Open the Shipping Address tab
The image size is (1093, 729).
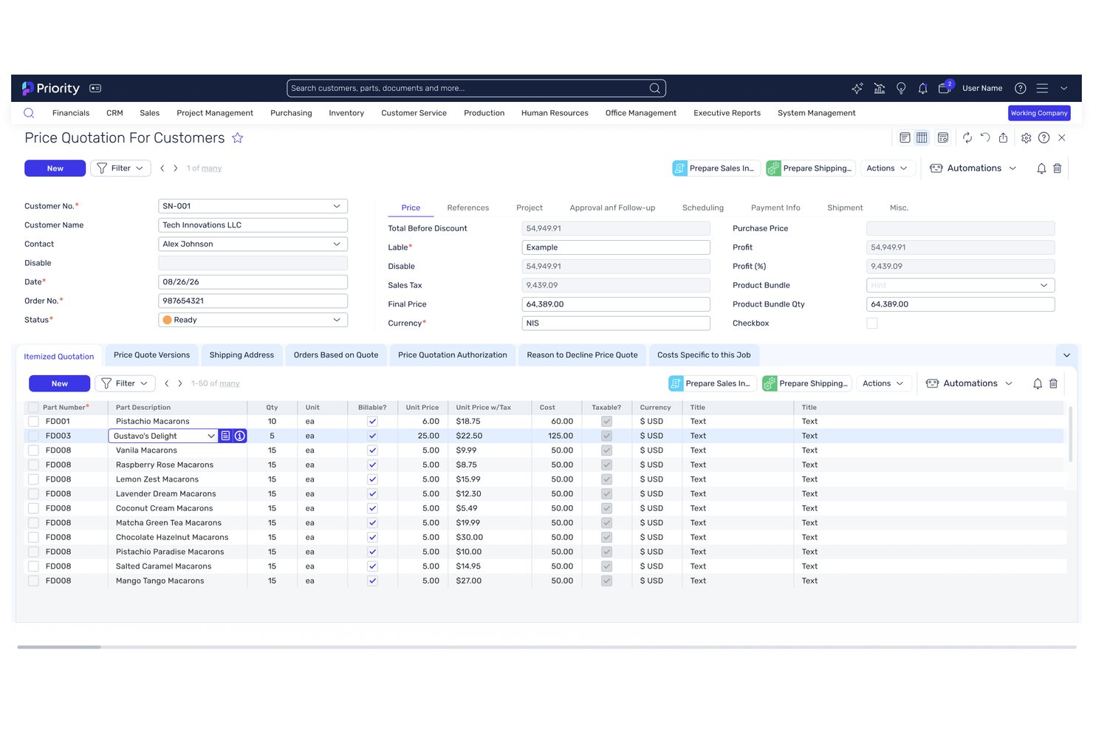241,355
